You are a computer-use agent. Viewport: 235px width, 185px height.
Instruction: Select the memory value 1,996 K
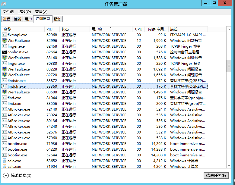tap(160, 41)
